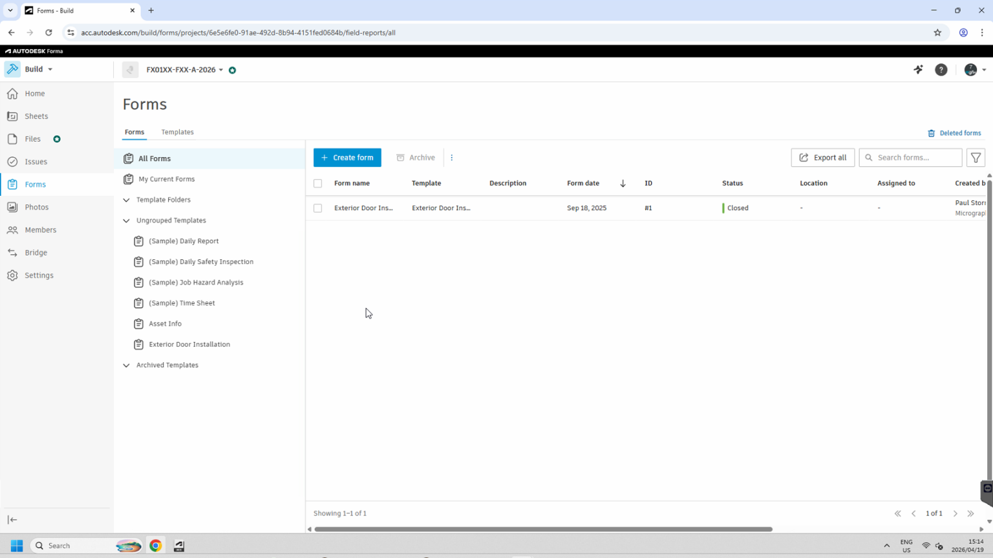Bookmark this page with star icon
Screen dimensions: 993x558
[x=937, y=32]
